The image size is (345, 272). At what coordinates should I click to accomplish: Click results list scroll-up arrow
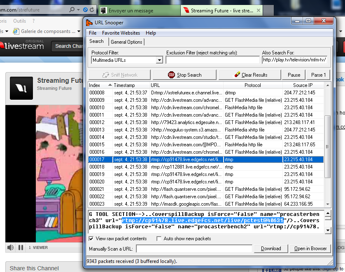pos(328,85)
